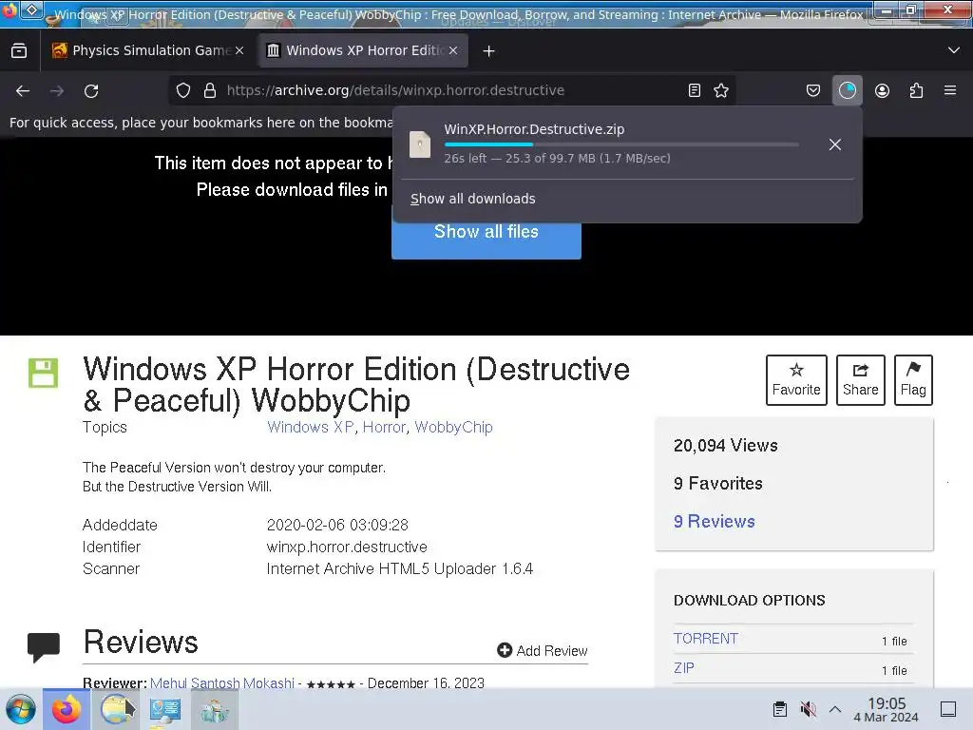973x730 pixels.
Task: Click Add Review link
Action: (x=543, y=650)
